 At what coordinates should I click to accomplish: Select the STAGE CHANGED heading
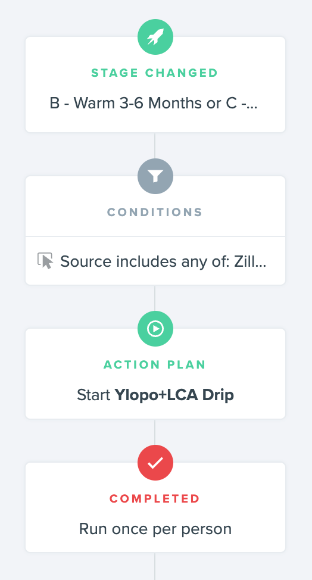[155, 73]
